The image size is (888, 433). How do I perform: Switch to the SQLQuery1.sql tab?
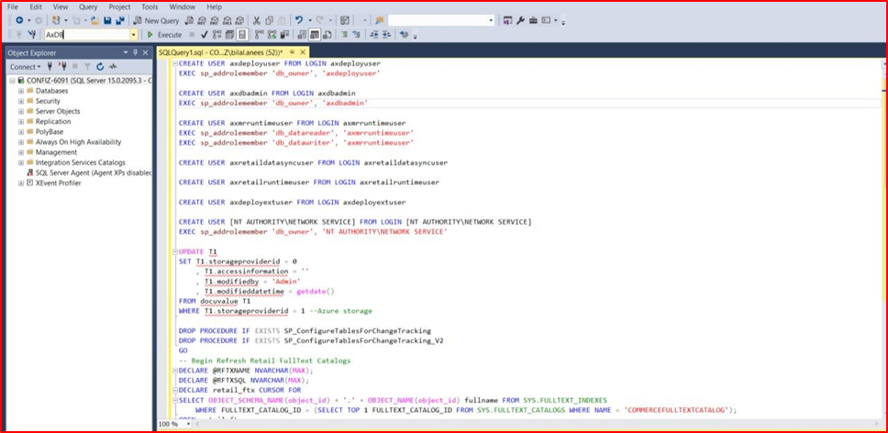coord(220,52)
